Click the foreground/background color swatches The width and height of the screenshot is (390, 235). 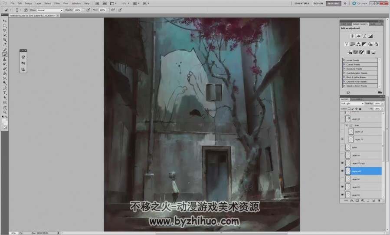(5, 122)
